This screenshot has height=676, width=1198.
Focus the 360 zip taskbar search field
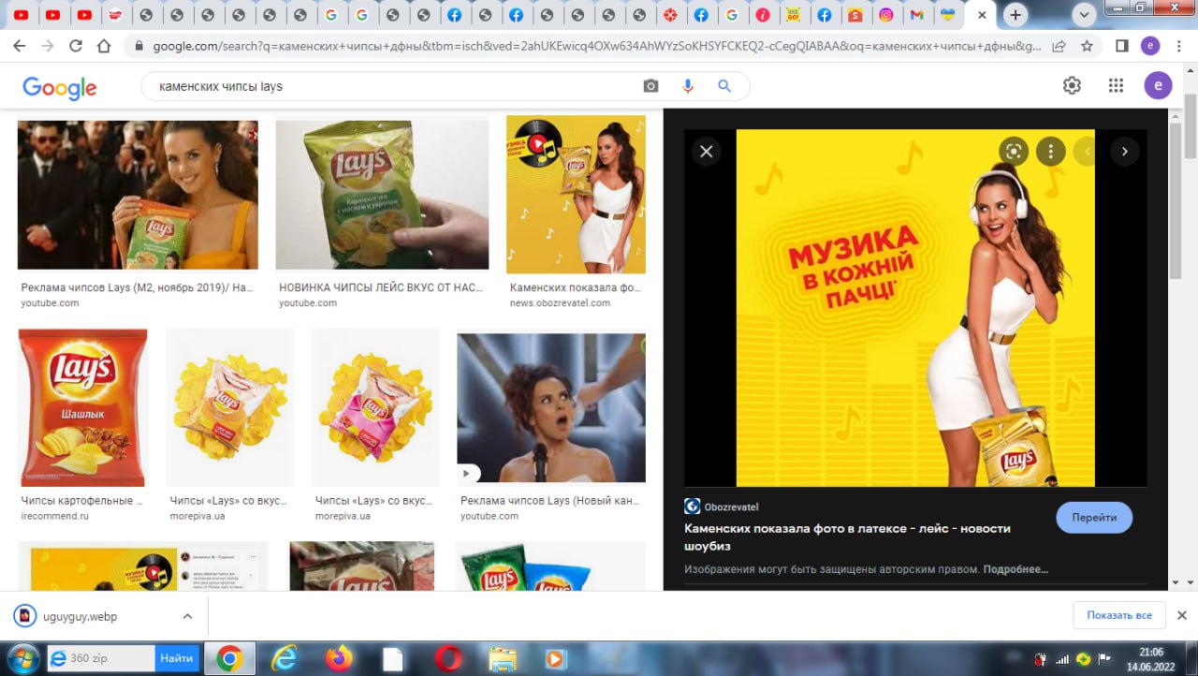click(x=101, y=658)
